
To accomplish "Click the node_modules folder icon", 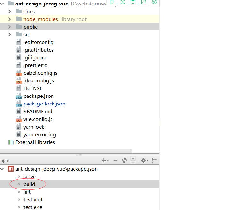I will pos(19,19).
